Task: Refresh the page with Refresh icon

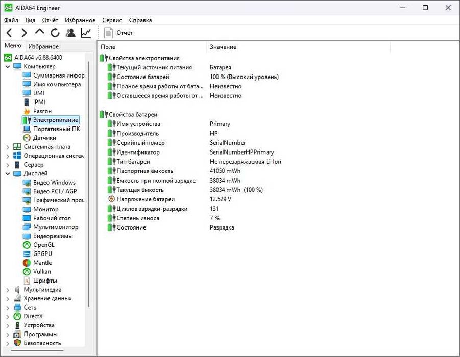Action: (55, 33)
